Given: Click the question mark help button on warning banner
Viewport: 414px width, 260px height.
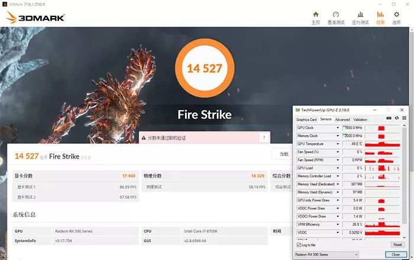Looking at the screenshot, I should pyautogui.click(x=264, y=137).
